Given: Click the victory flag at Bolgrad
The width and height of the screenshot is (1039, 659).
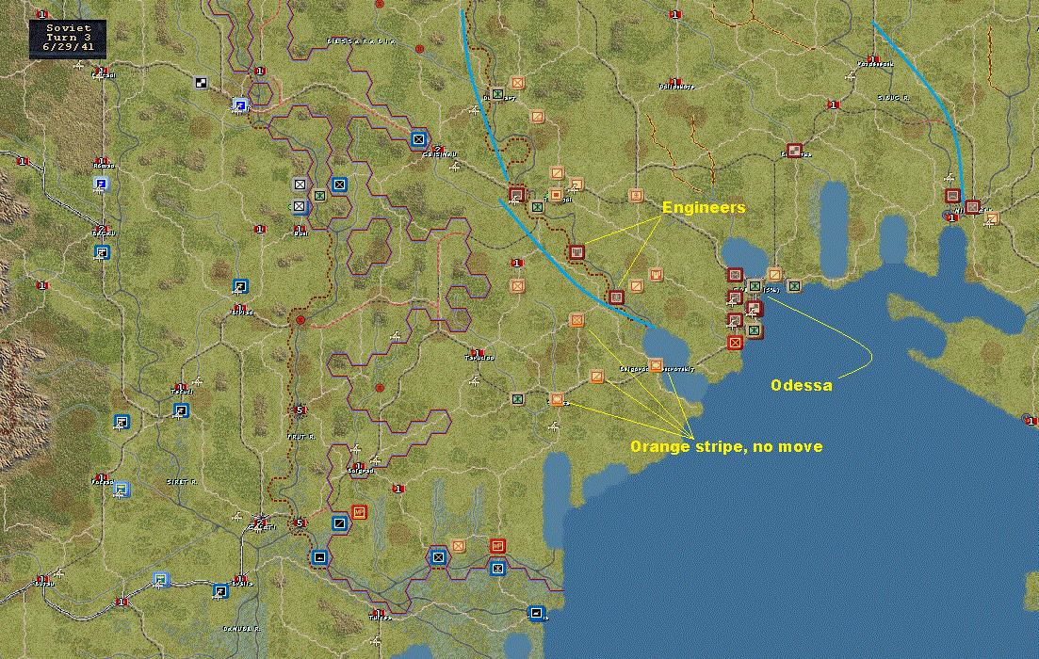Looking at the screenshot, I should 359,466.
